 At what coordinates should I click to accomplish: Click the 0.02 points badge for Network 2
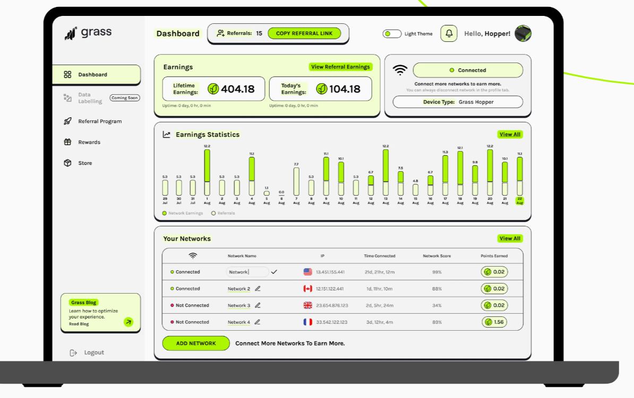click(494, 289)
